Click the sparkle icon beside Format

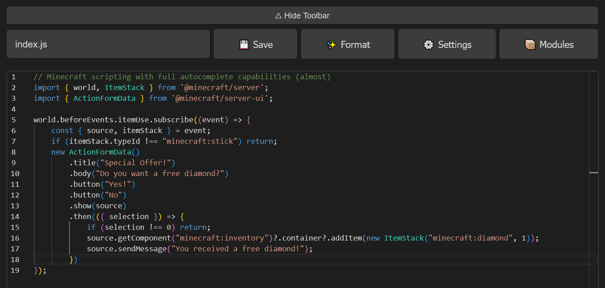(x=331, y=44)
